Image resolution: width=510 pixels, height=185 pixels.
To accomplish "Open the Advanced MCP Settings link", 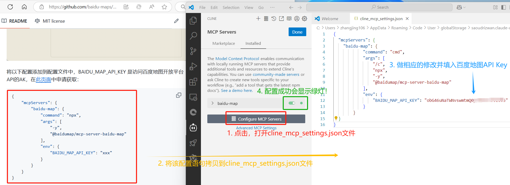I will 256,128.
